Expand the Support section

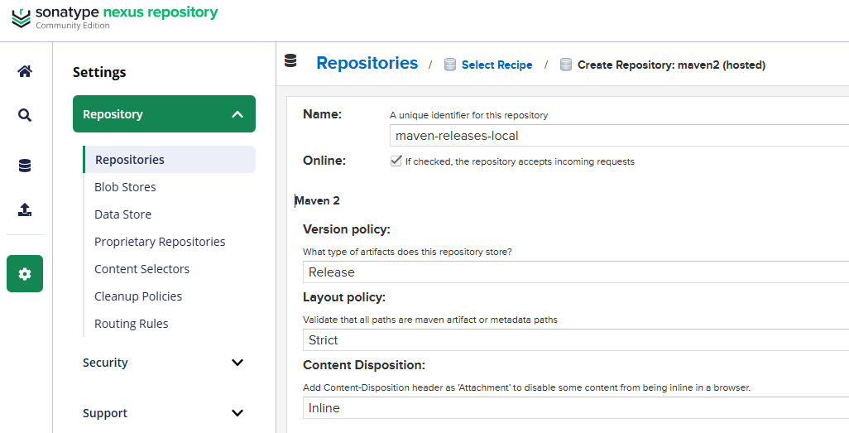point(164,413)
